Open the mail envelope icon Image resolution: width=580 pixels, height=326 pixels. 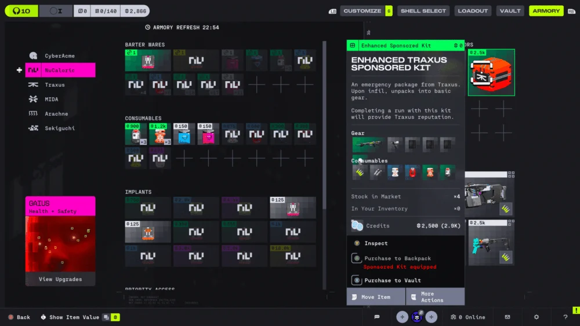click(507, 317)
